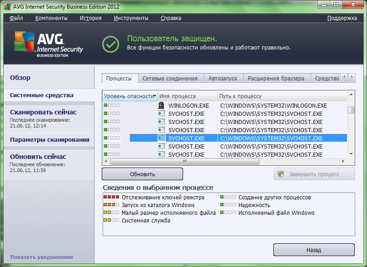The image size is (367, 267).
Task: Click the last update date 21.06.12, 11:59
Action: (28, 170)
